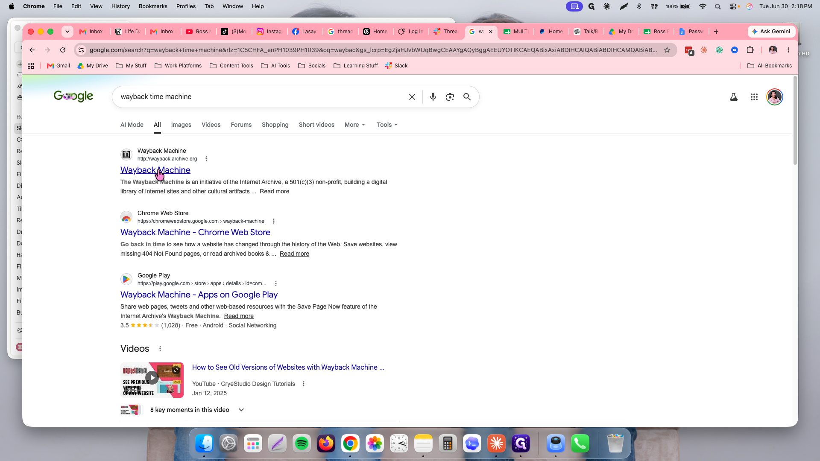Show bookmark apps grid shortcut
This screenshot has height=461, width=820.
31,66
